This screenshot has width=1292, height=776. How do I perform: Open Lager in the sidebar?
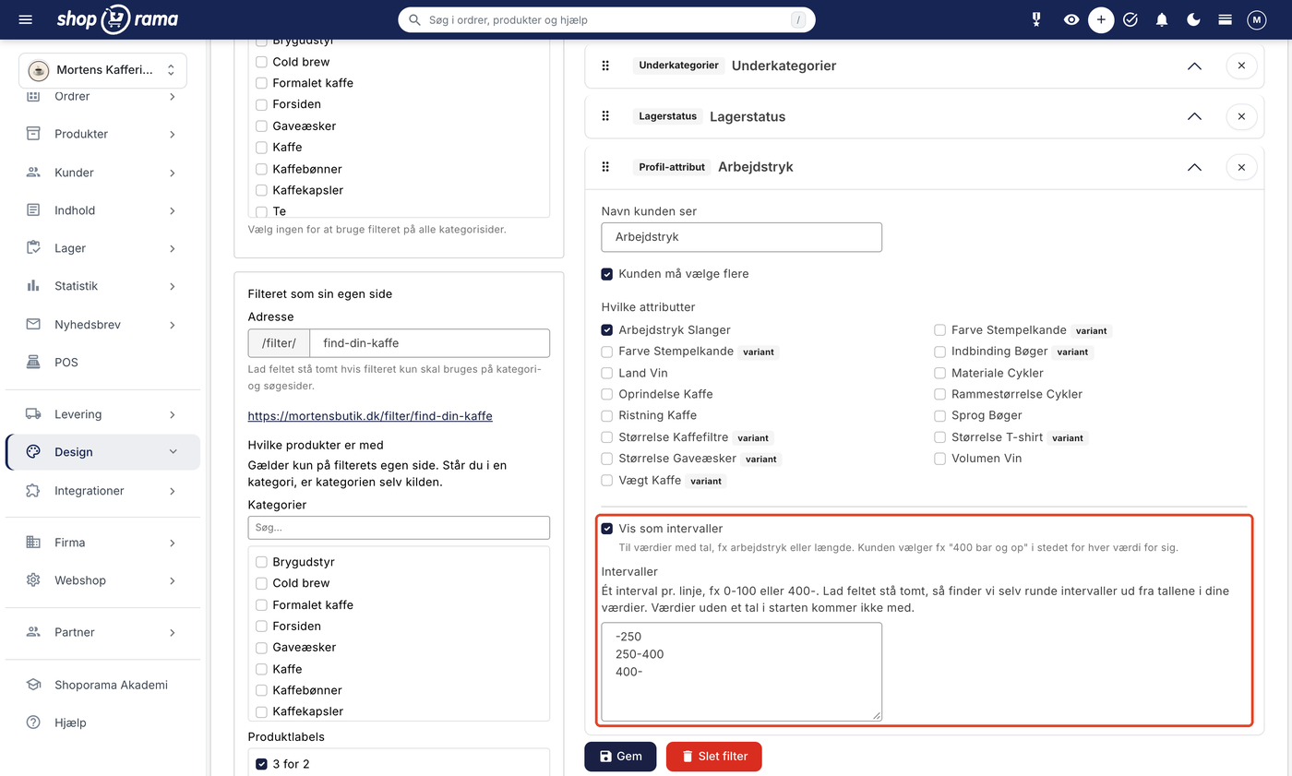pos(102,248)
